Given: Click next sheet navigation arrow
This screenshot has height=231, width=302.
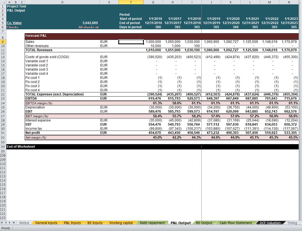Looking at the screenshot, I should 10,222.
